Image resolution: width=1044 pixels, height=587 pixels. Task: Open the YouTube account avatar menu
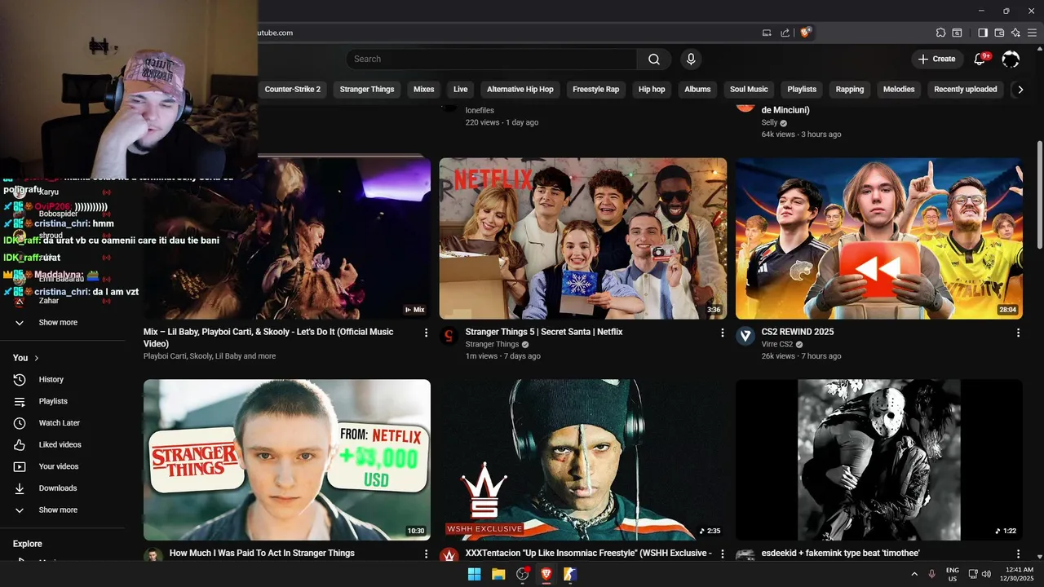coord(1011,59)
